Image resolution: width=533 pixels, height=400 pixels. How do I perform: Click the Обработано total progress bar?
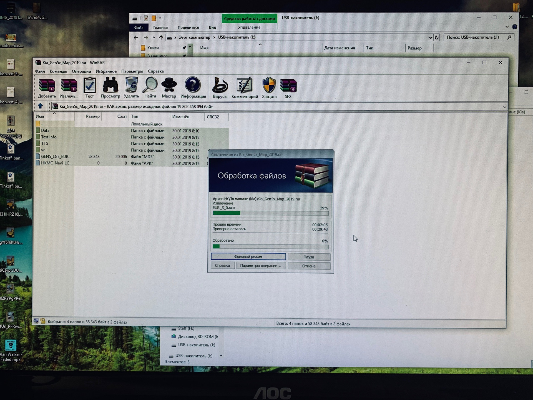click(271, 246)
